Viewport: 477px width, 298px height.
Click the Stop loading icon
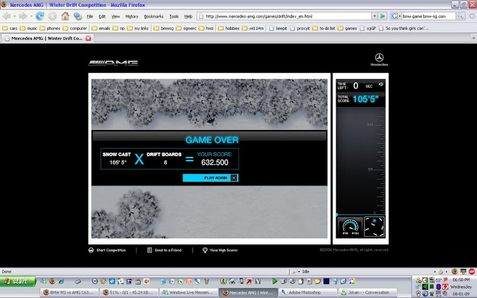coord(52,16)
